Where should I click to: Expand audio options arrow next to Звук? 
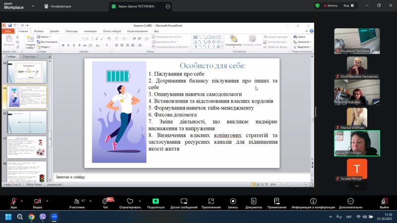click(21, 201)
